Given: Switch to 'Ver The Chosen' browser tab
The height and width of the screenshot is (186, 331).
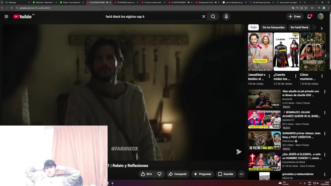Looking at the screenshot, I should 262,2.
